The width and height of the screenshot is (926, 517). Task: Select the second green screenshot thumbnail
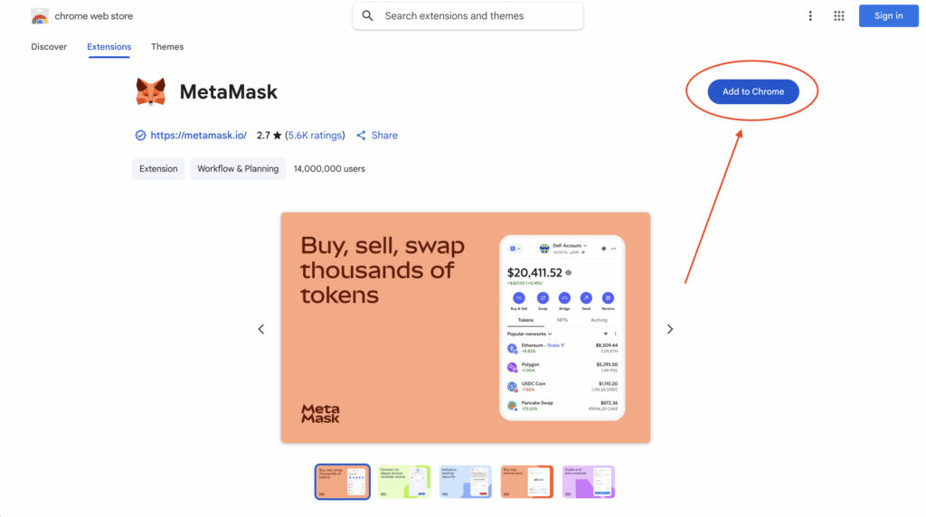tap(404, 482)
